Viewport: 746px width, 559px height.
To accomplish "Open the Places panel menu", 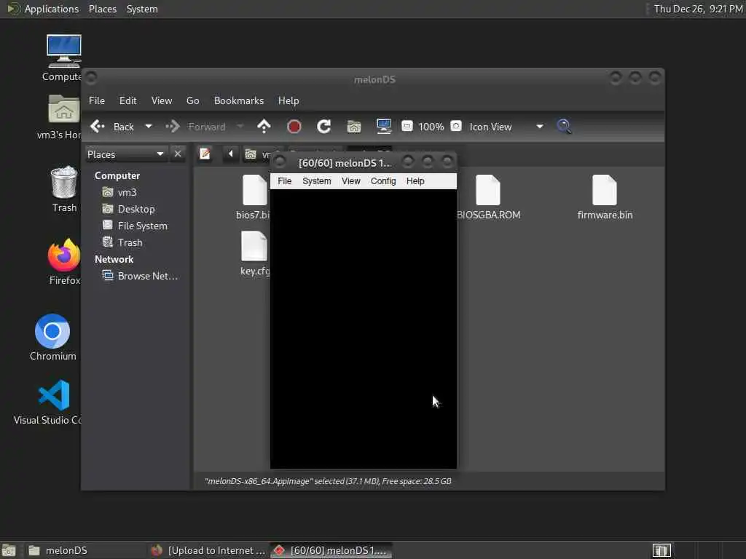I will click(x=102, y=9).
